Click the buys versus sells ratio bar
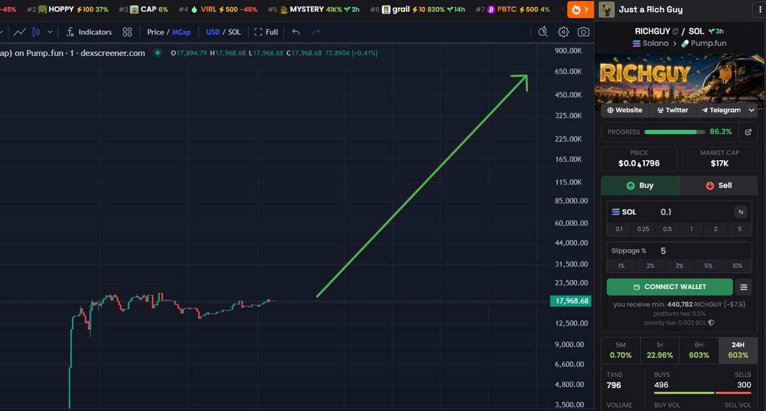Image resolution: width=766 pixels, height=411 pixels. (x=702, y=392)
